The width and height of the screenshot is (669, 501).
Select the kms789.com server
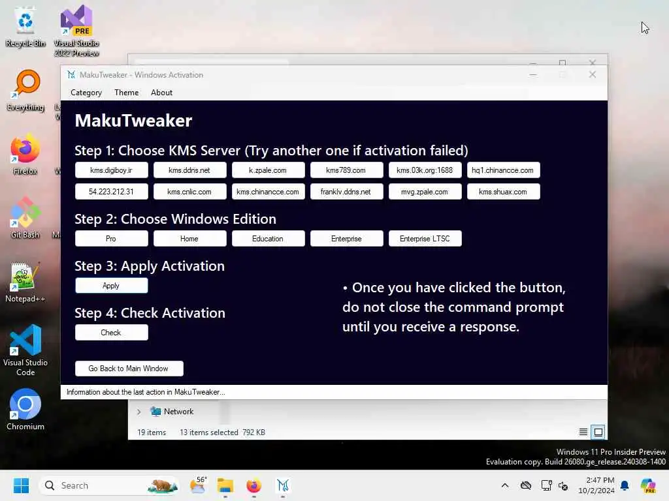pyautogui.click(x=346, y=170)
